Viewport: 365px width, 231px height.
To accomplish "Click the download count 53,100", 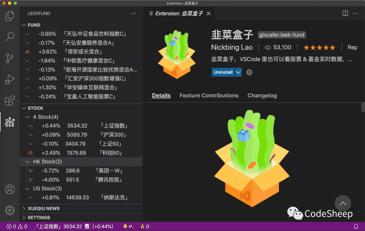I will [278, 47].
